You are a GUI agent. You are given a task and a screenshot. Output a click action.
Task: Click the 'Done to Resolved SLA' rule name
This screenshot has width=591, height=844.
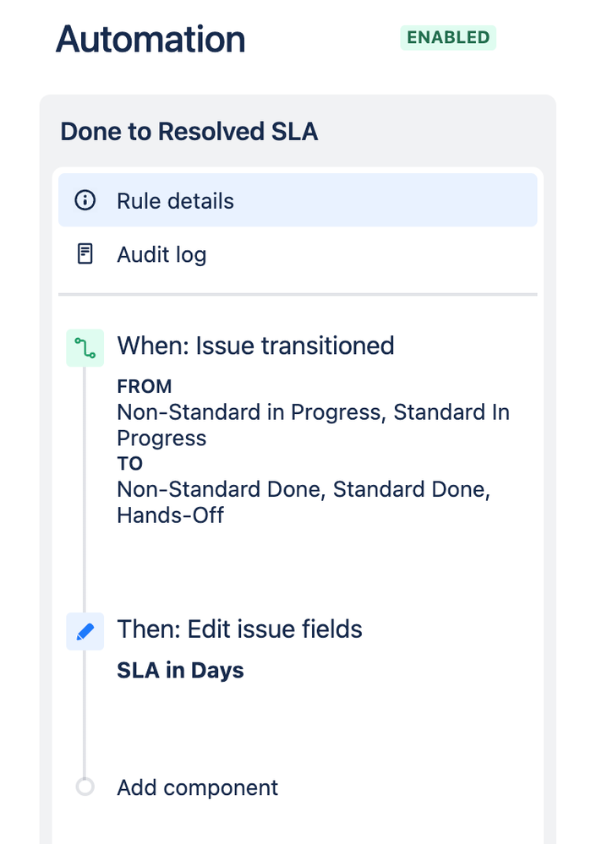[189, 132]
